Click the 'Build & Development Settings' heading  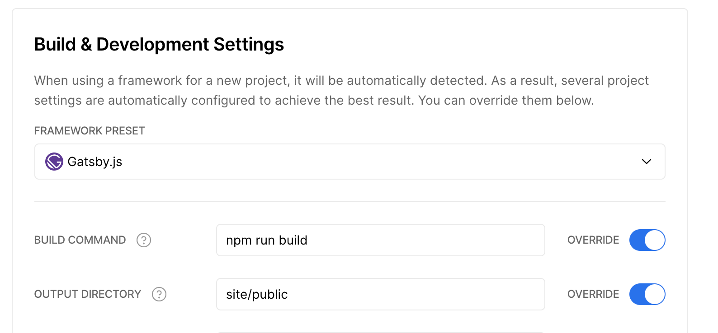[159, 44]
